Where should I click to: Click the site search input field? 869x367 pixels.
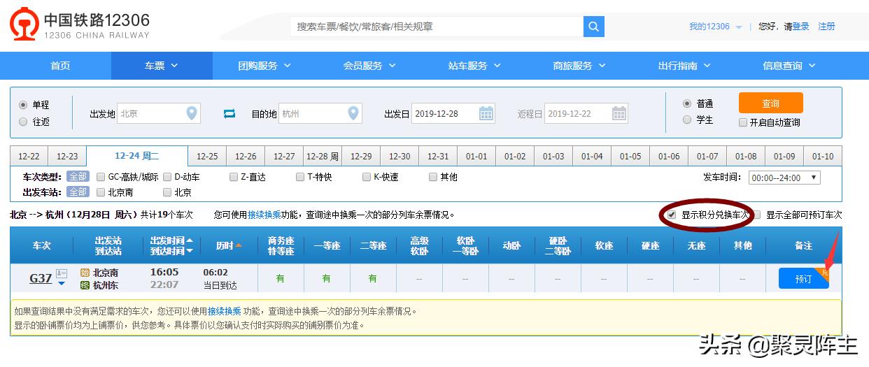coord(437,27)
